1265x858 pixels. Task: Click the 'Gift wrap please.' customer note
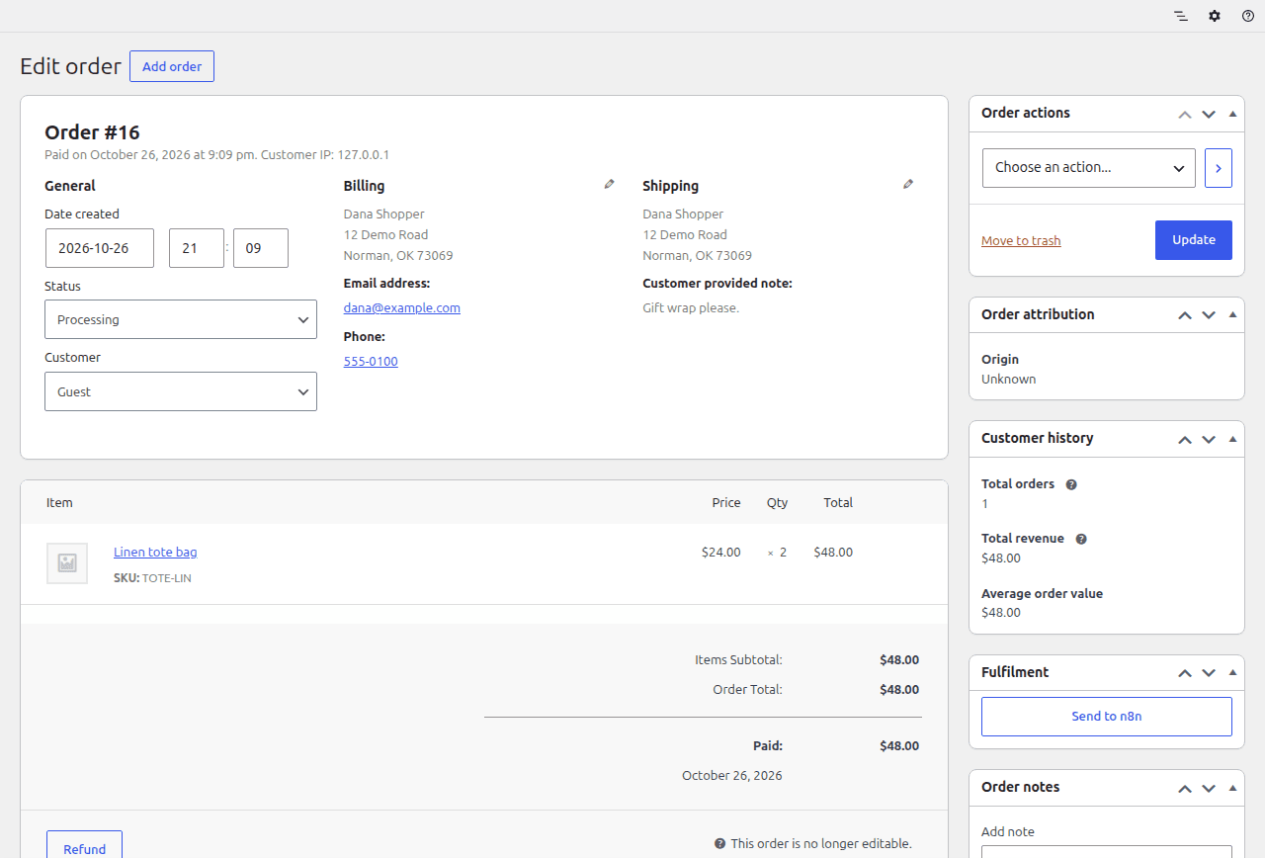[691, 307]
